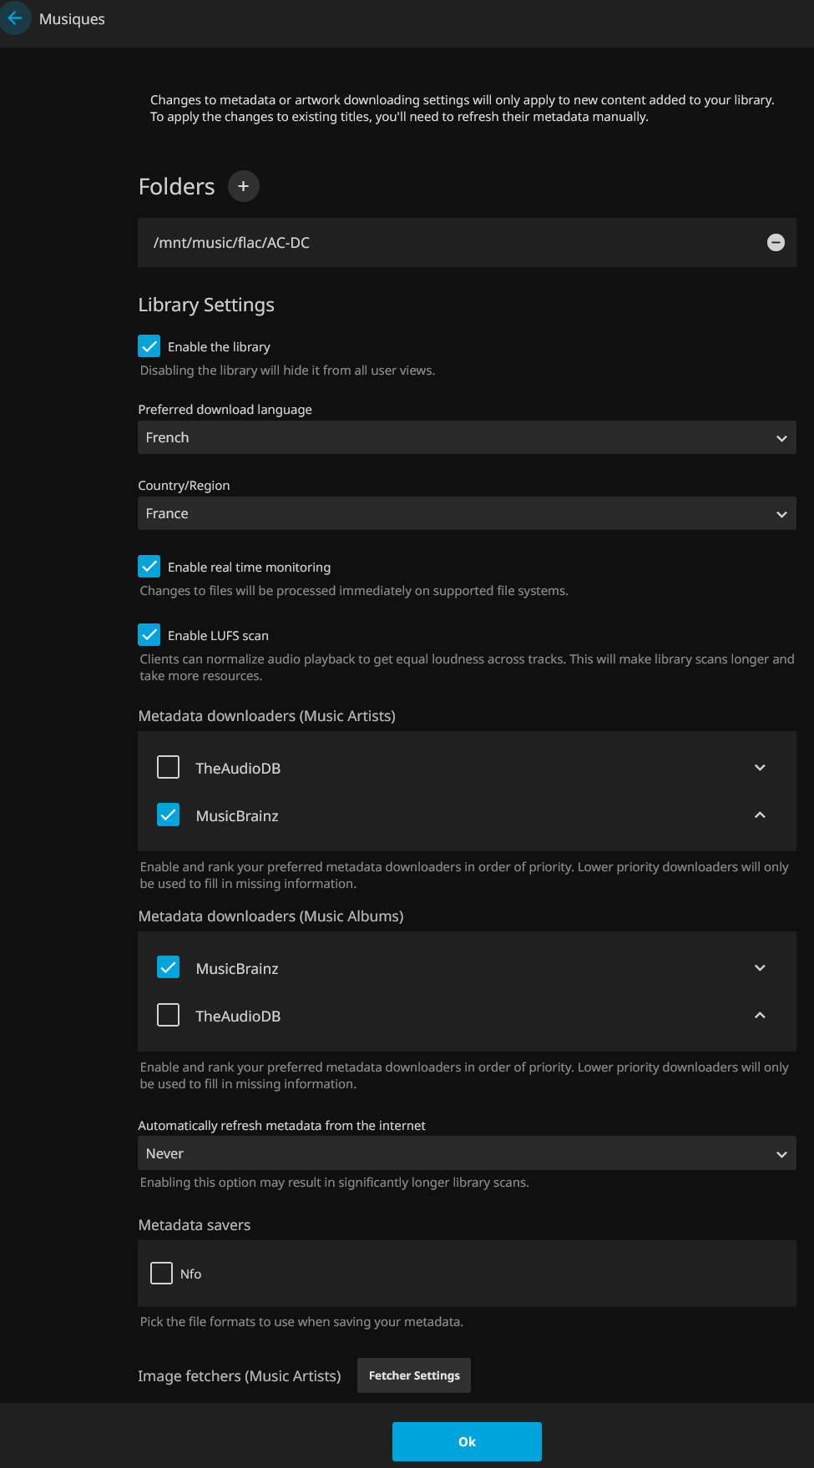Toggle Enable the library checkbox

tap(149, 346)
